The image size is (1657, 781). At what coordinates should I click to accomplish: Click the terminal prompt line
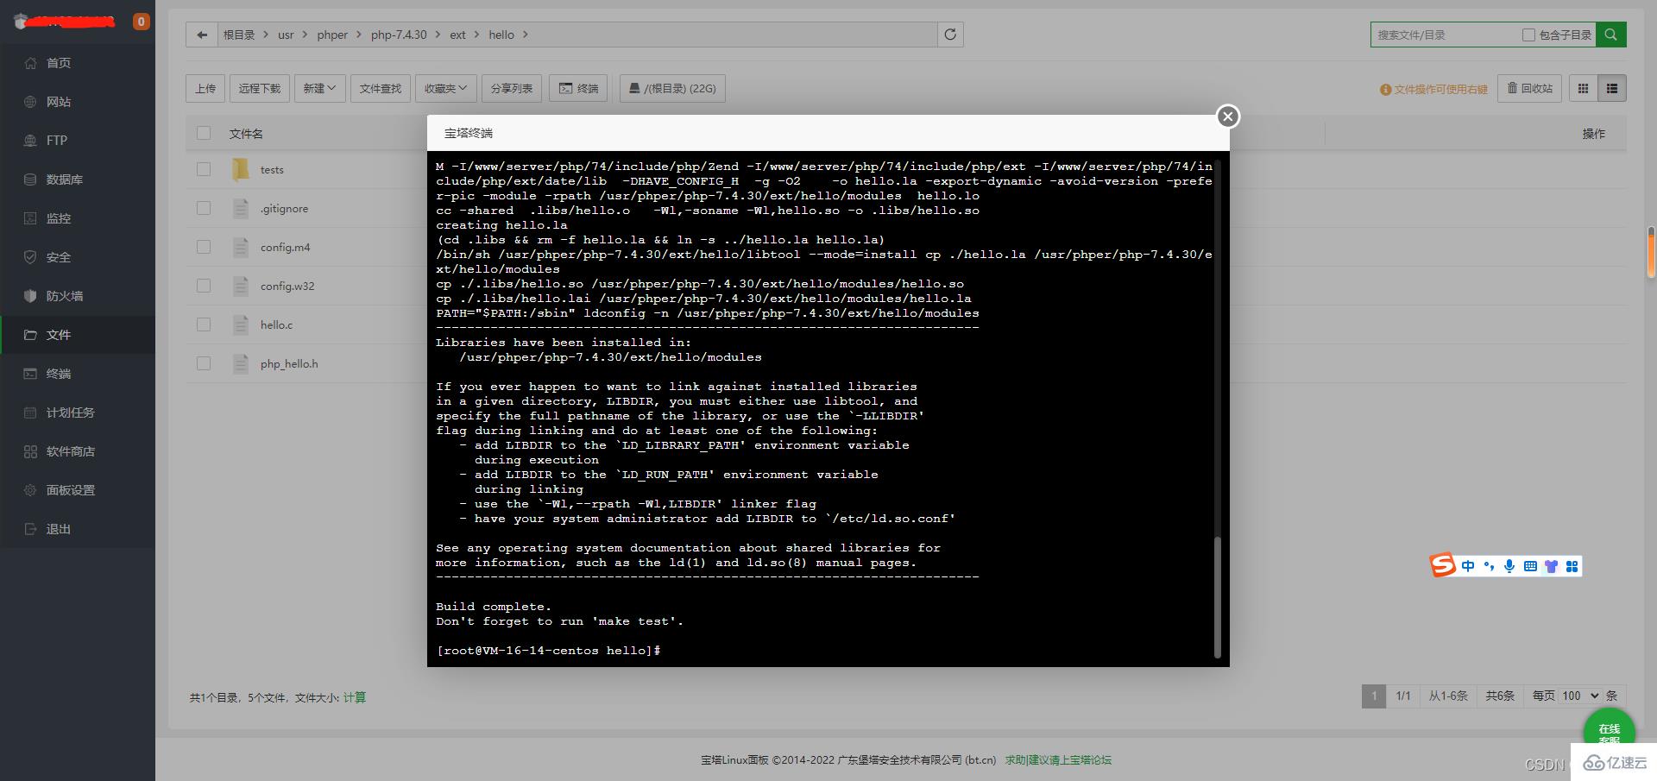(549, 651)
